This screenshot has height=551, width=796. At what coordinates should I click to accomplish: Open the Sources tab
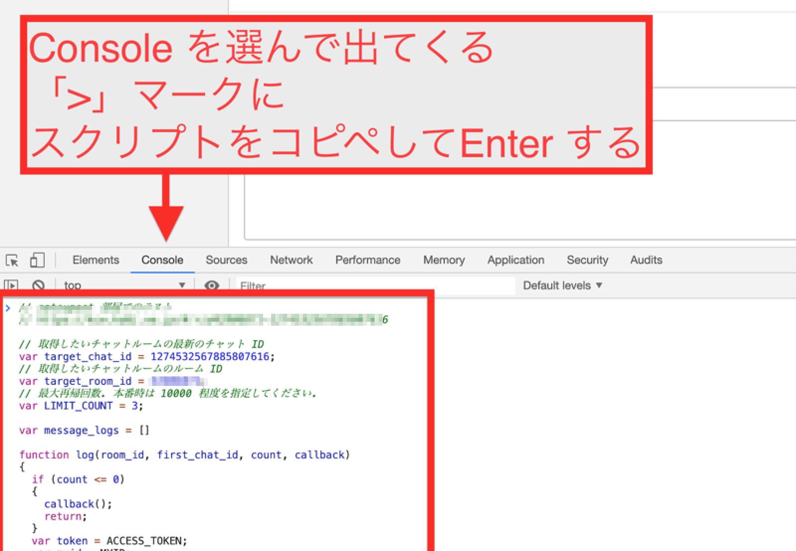(x=226, y=260)
